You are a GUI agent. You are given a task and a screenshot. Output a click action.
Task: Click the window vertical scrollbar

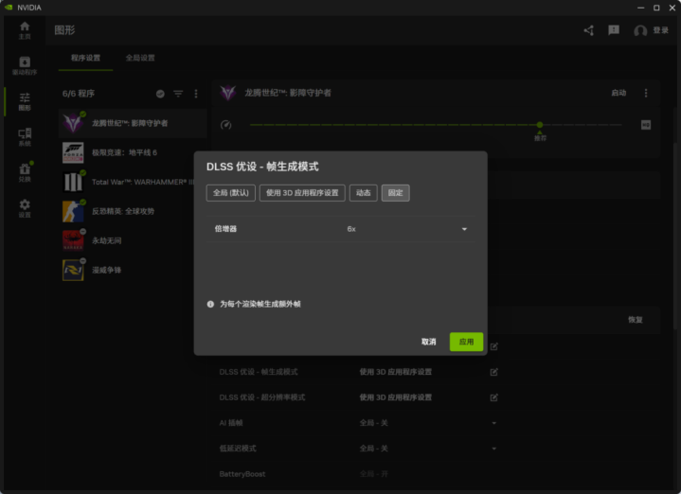675,237
